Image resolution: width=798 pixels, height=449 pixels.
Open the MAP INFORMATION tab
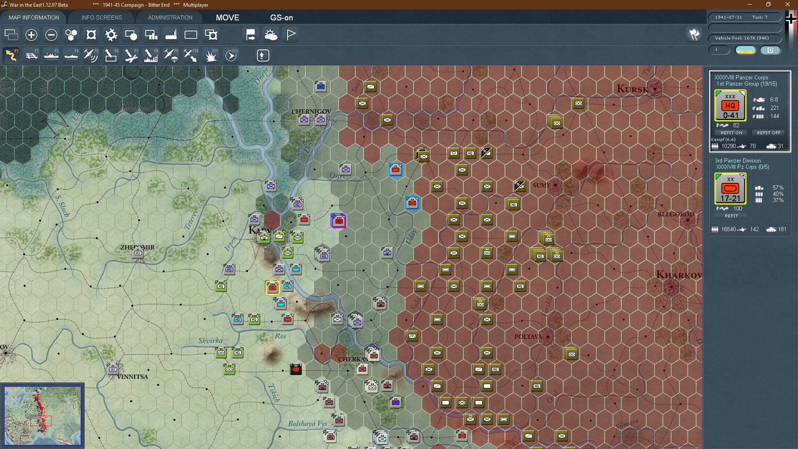[x=34, y=17]
